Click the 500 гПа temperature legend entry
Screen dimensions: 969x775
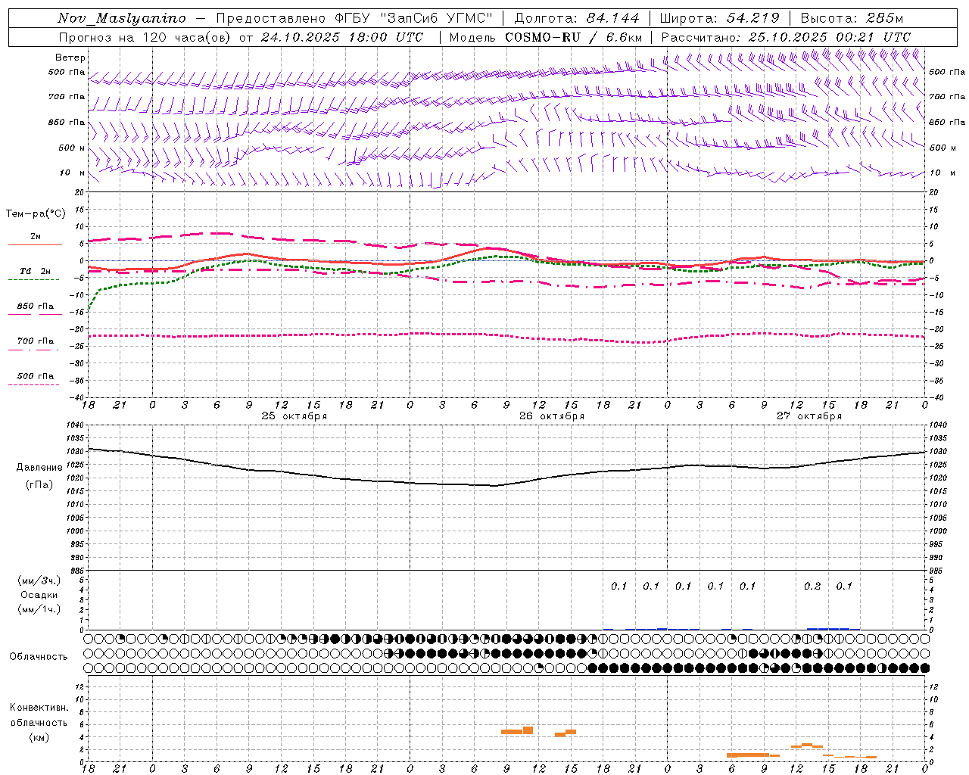click(35, 376)
